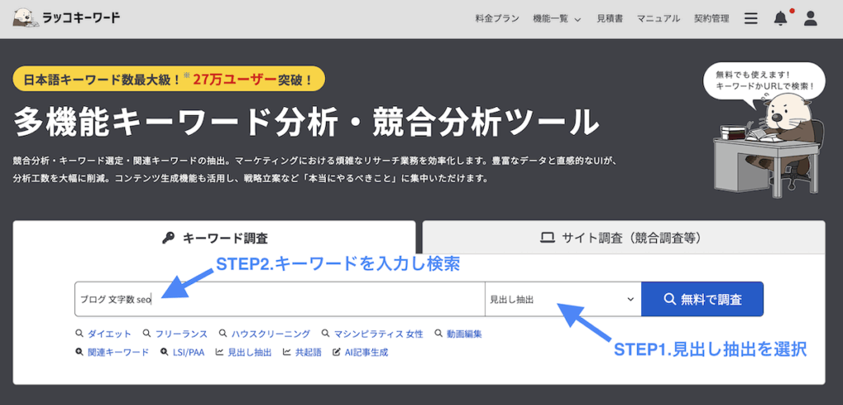Viewport: 843px width, 405px height.
Task: Click the 関連キーワード feature link
Action: coord(119,353)
